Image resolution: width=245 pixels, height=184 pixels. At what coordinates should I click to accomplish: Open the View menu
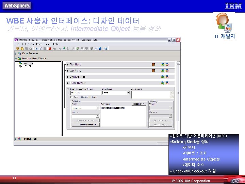click(31, 44)
